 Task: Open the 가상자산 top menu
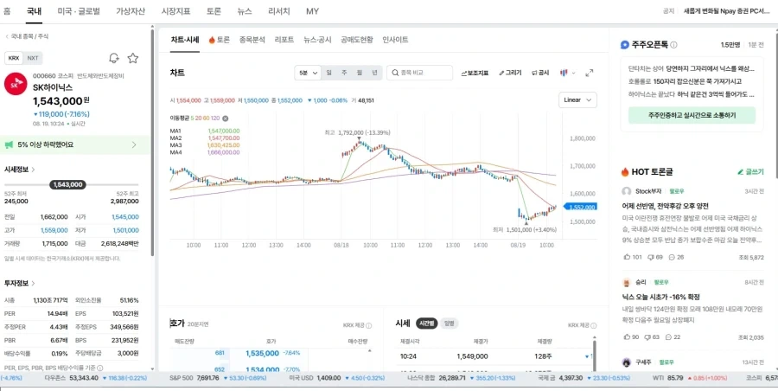131,11
